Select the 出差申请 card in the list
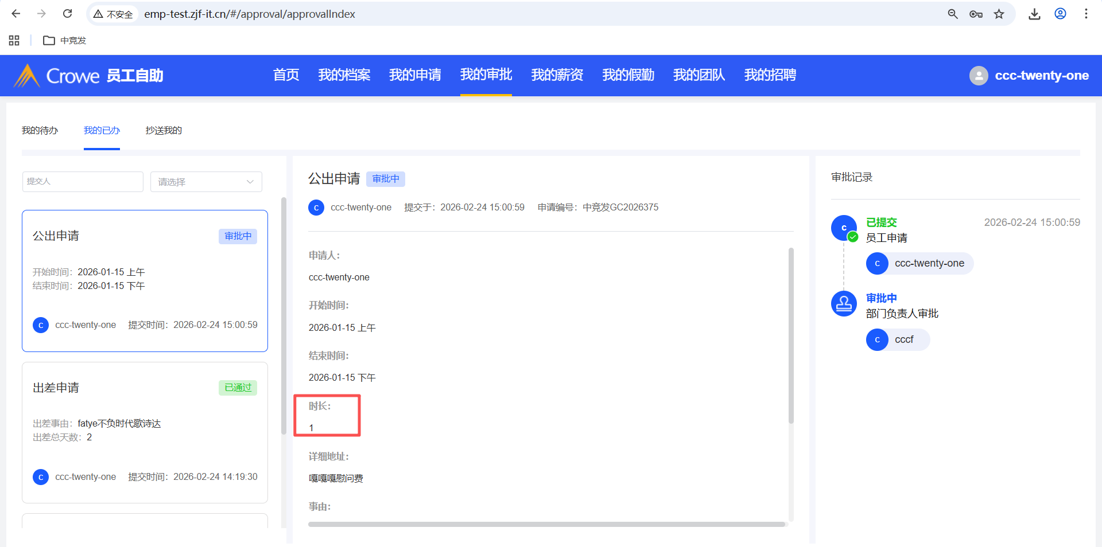1102x547 pixels. click(x=145, y=433)
